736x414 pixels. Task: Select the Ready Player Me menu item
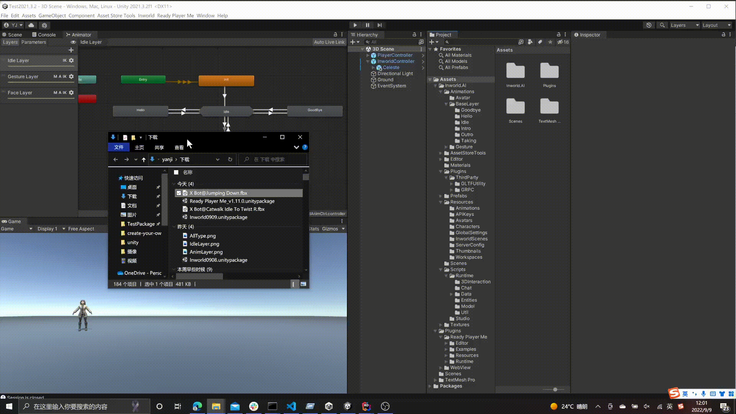[x=176, y=15]
